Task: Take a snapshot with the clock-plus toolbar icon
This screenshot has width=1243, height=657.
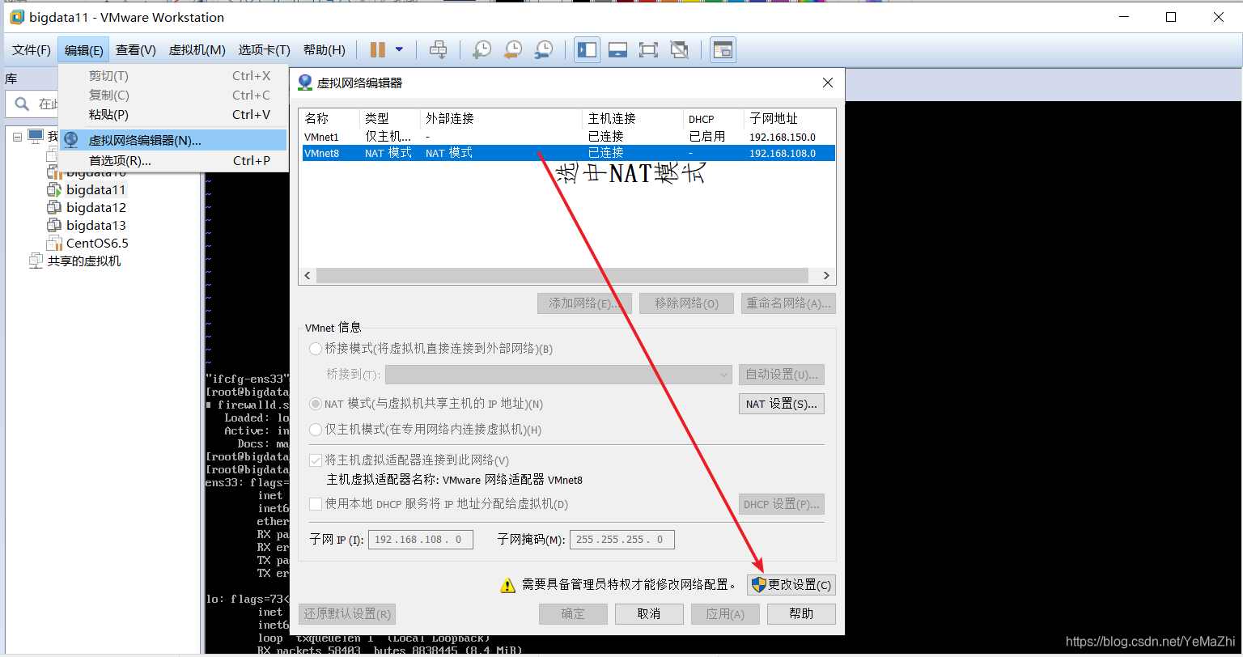Action: (482, 50)
